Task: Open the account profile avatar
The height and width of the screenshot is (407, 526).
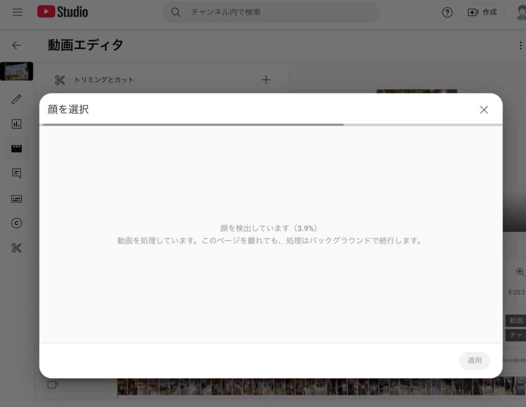Action: point(521,13)
